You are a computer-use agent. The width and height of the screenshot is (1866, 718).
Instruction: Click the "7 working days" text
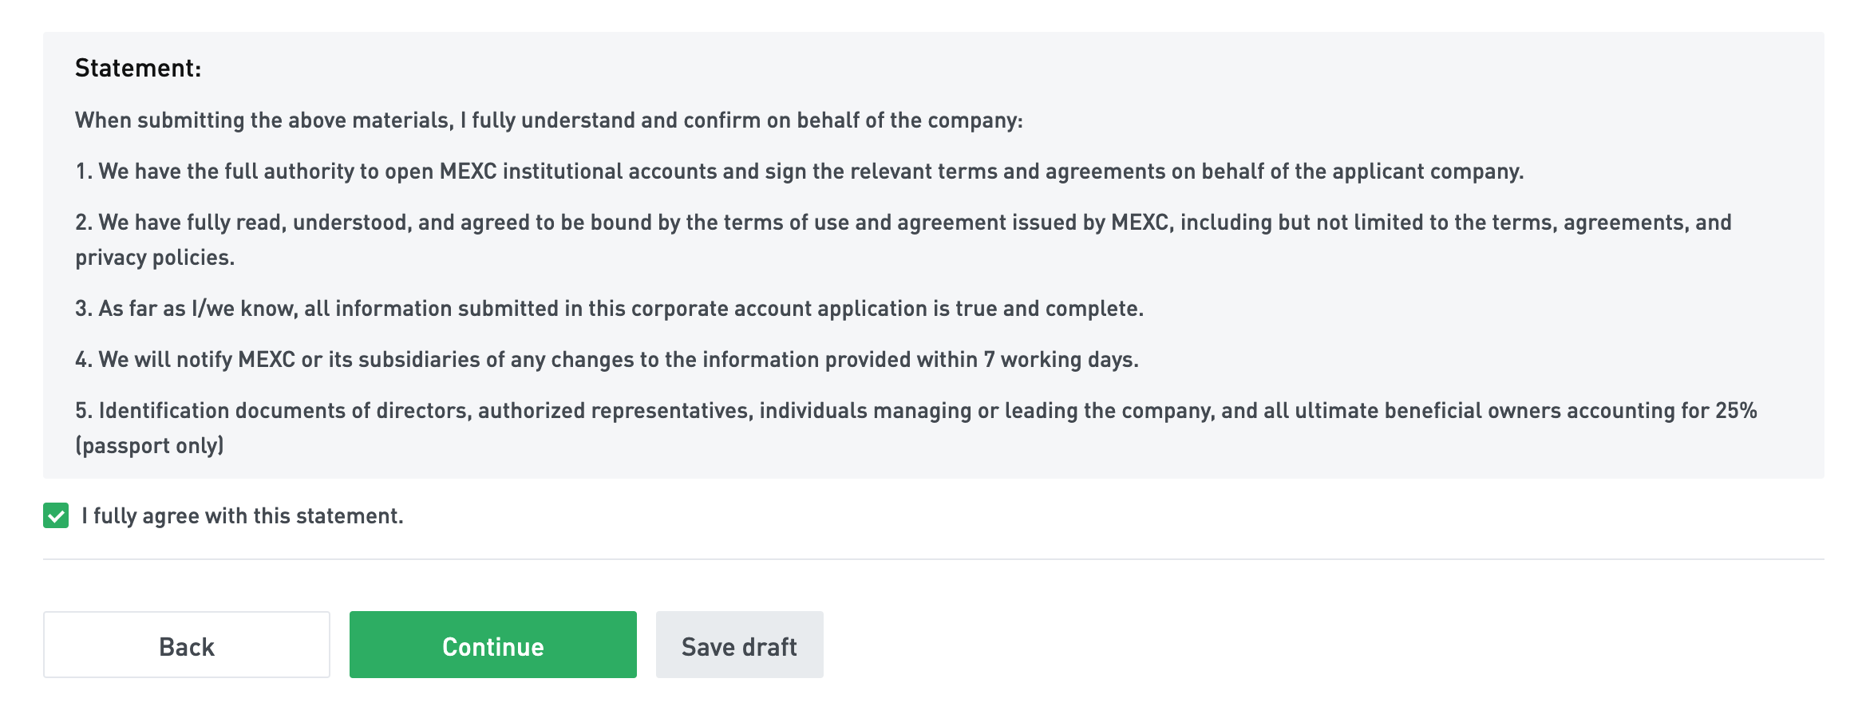(1061, 360)
